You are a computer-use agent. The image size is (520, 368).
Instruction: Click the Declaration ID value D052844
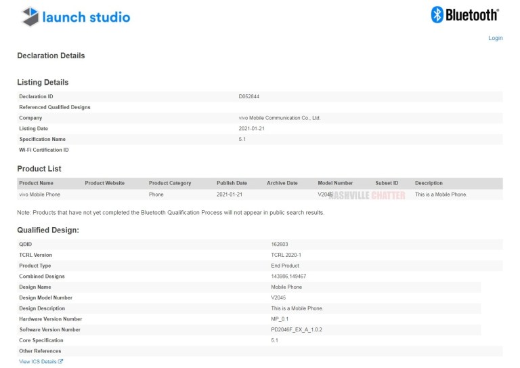(x=248, y=96)
